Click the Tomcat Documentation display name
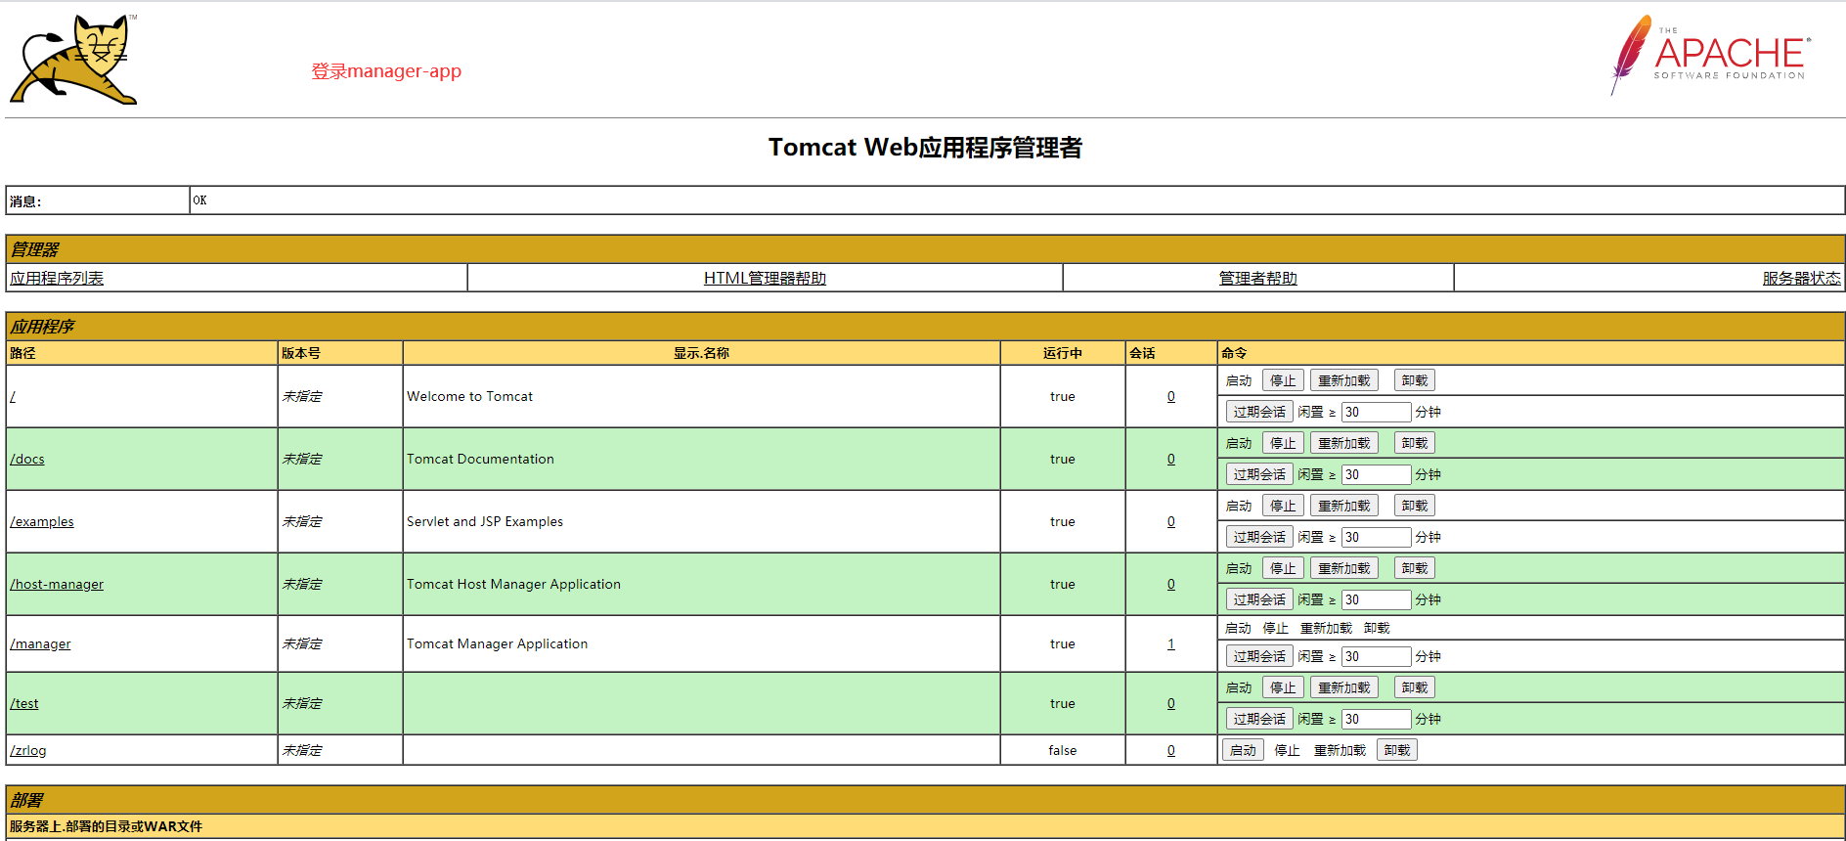Image resolution: width=1846 pixels, height=841 pixels. (480, 459)
